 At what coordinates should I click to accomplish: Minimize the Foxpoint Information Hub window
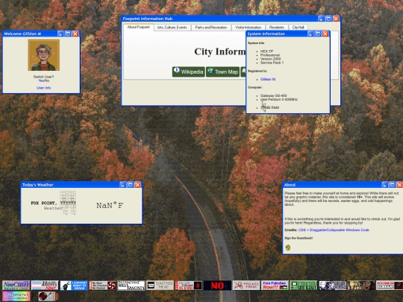point(321,19)
